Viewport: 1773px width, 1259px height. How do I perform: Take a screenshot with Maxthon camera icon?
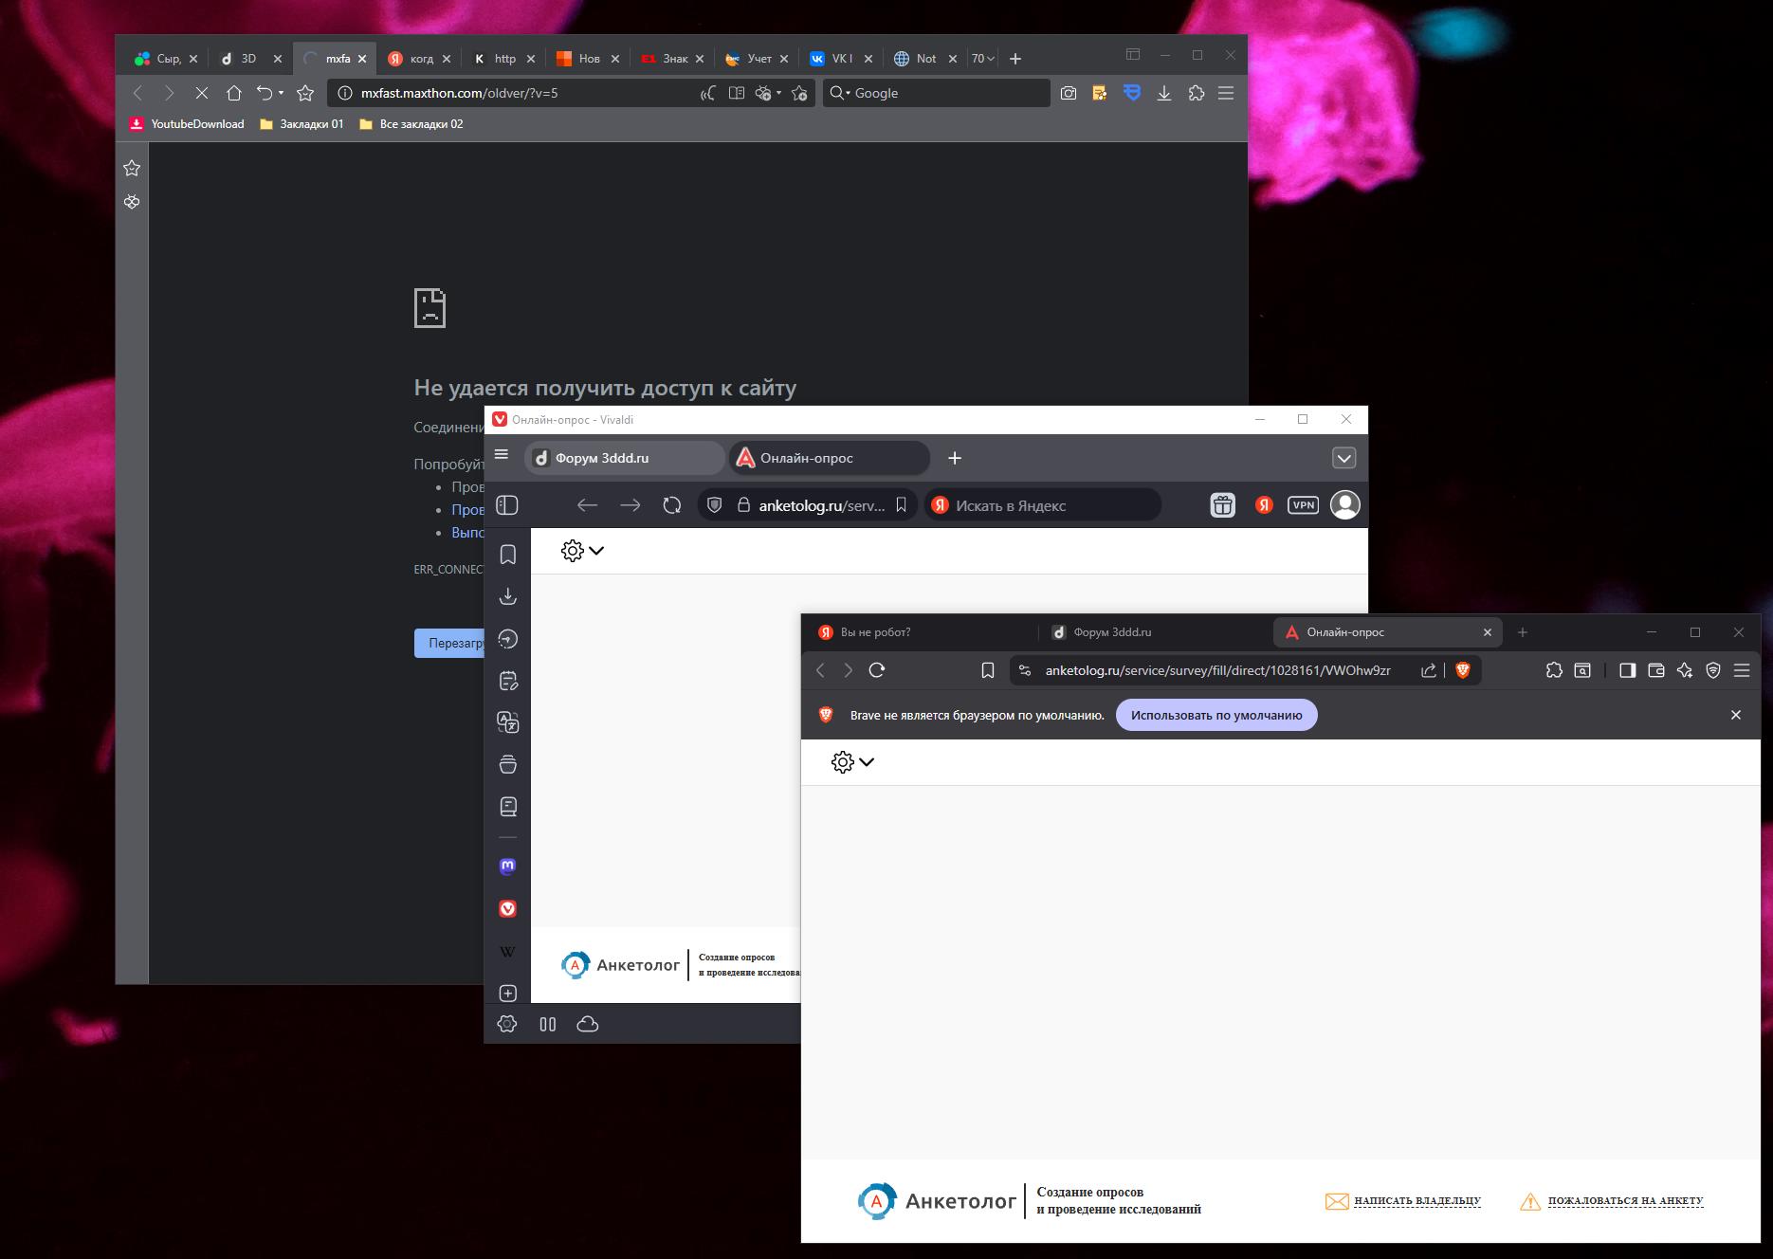pyautogui.click(x=1069, y=93)
